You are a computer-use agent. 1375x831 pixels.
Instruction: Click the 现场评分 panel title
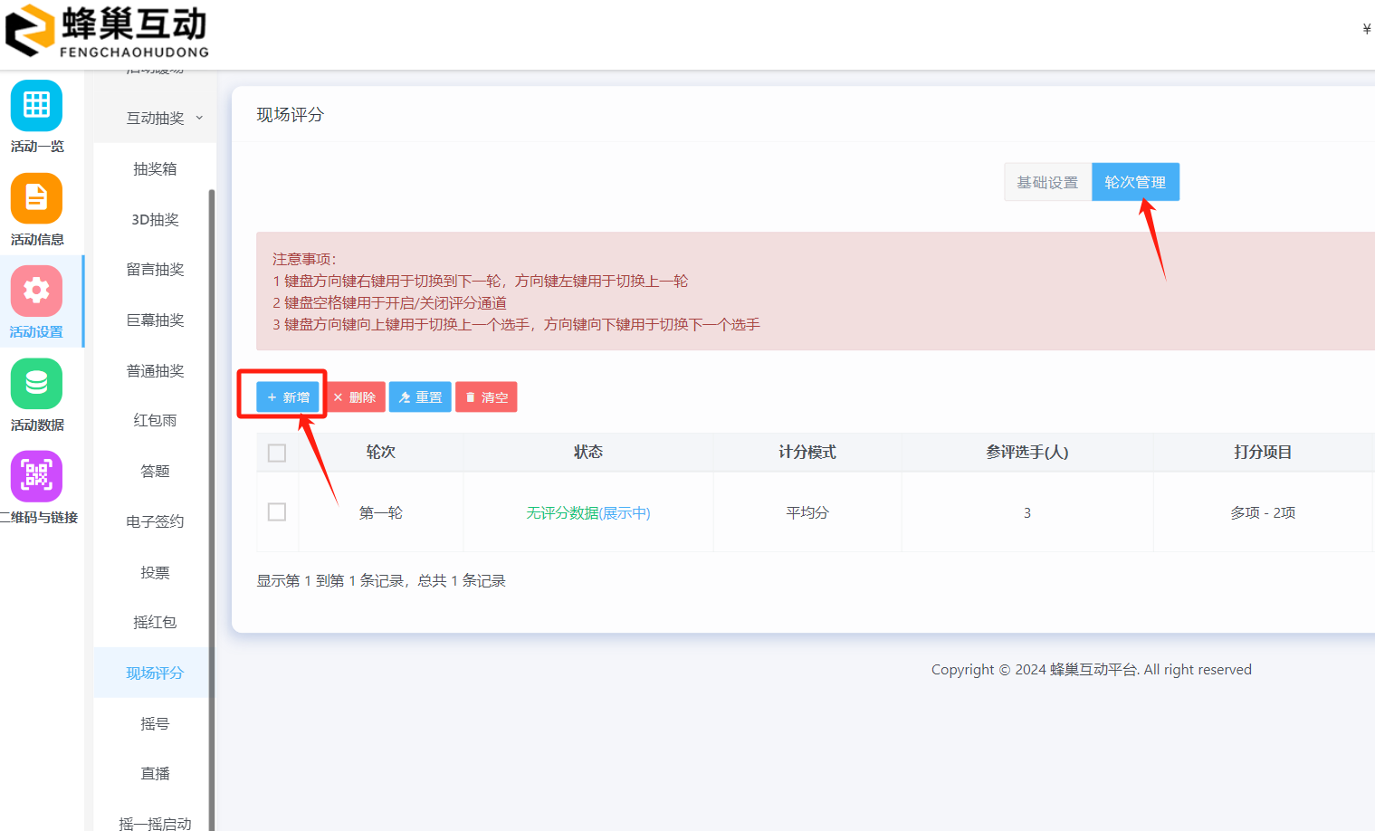pos(290,115)
